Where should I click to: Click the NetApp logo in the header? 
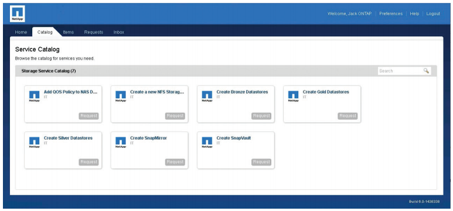click(x=18, y=13)
